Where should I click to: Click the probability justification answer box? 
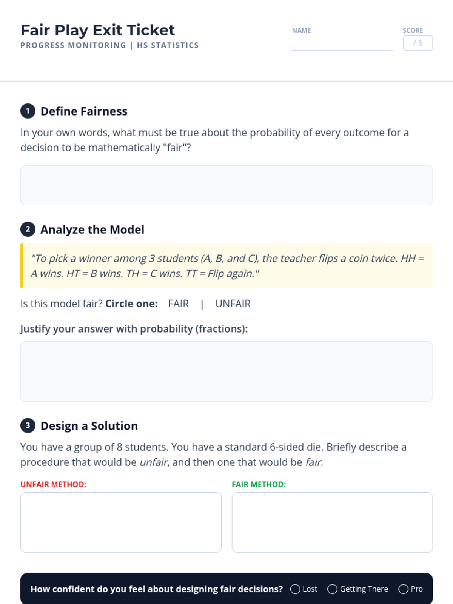click(226, 371)
